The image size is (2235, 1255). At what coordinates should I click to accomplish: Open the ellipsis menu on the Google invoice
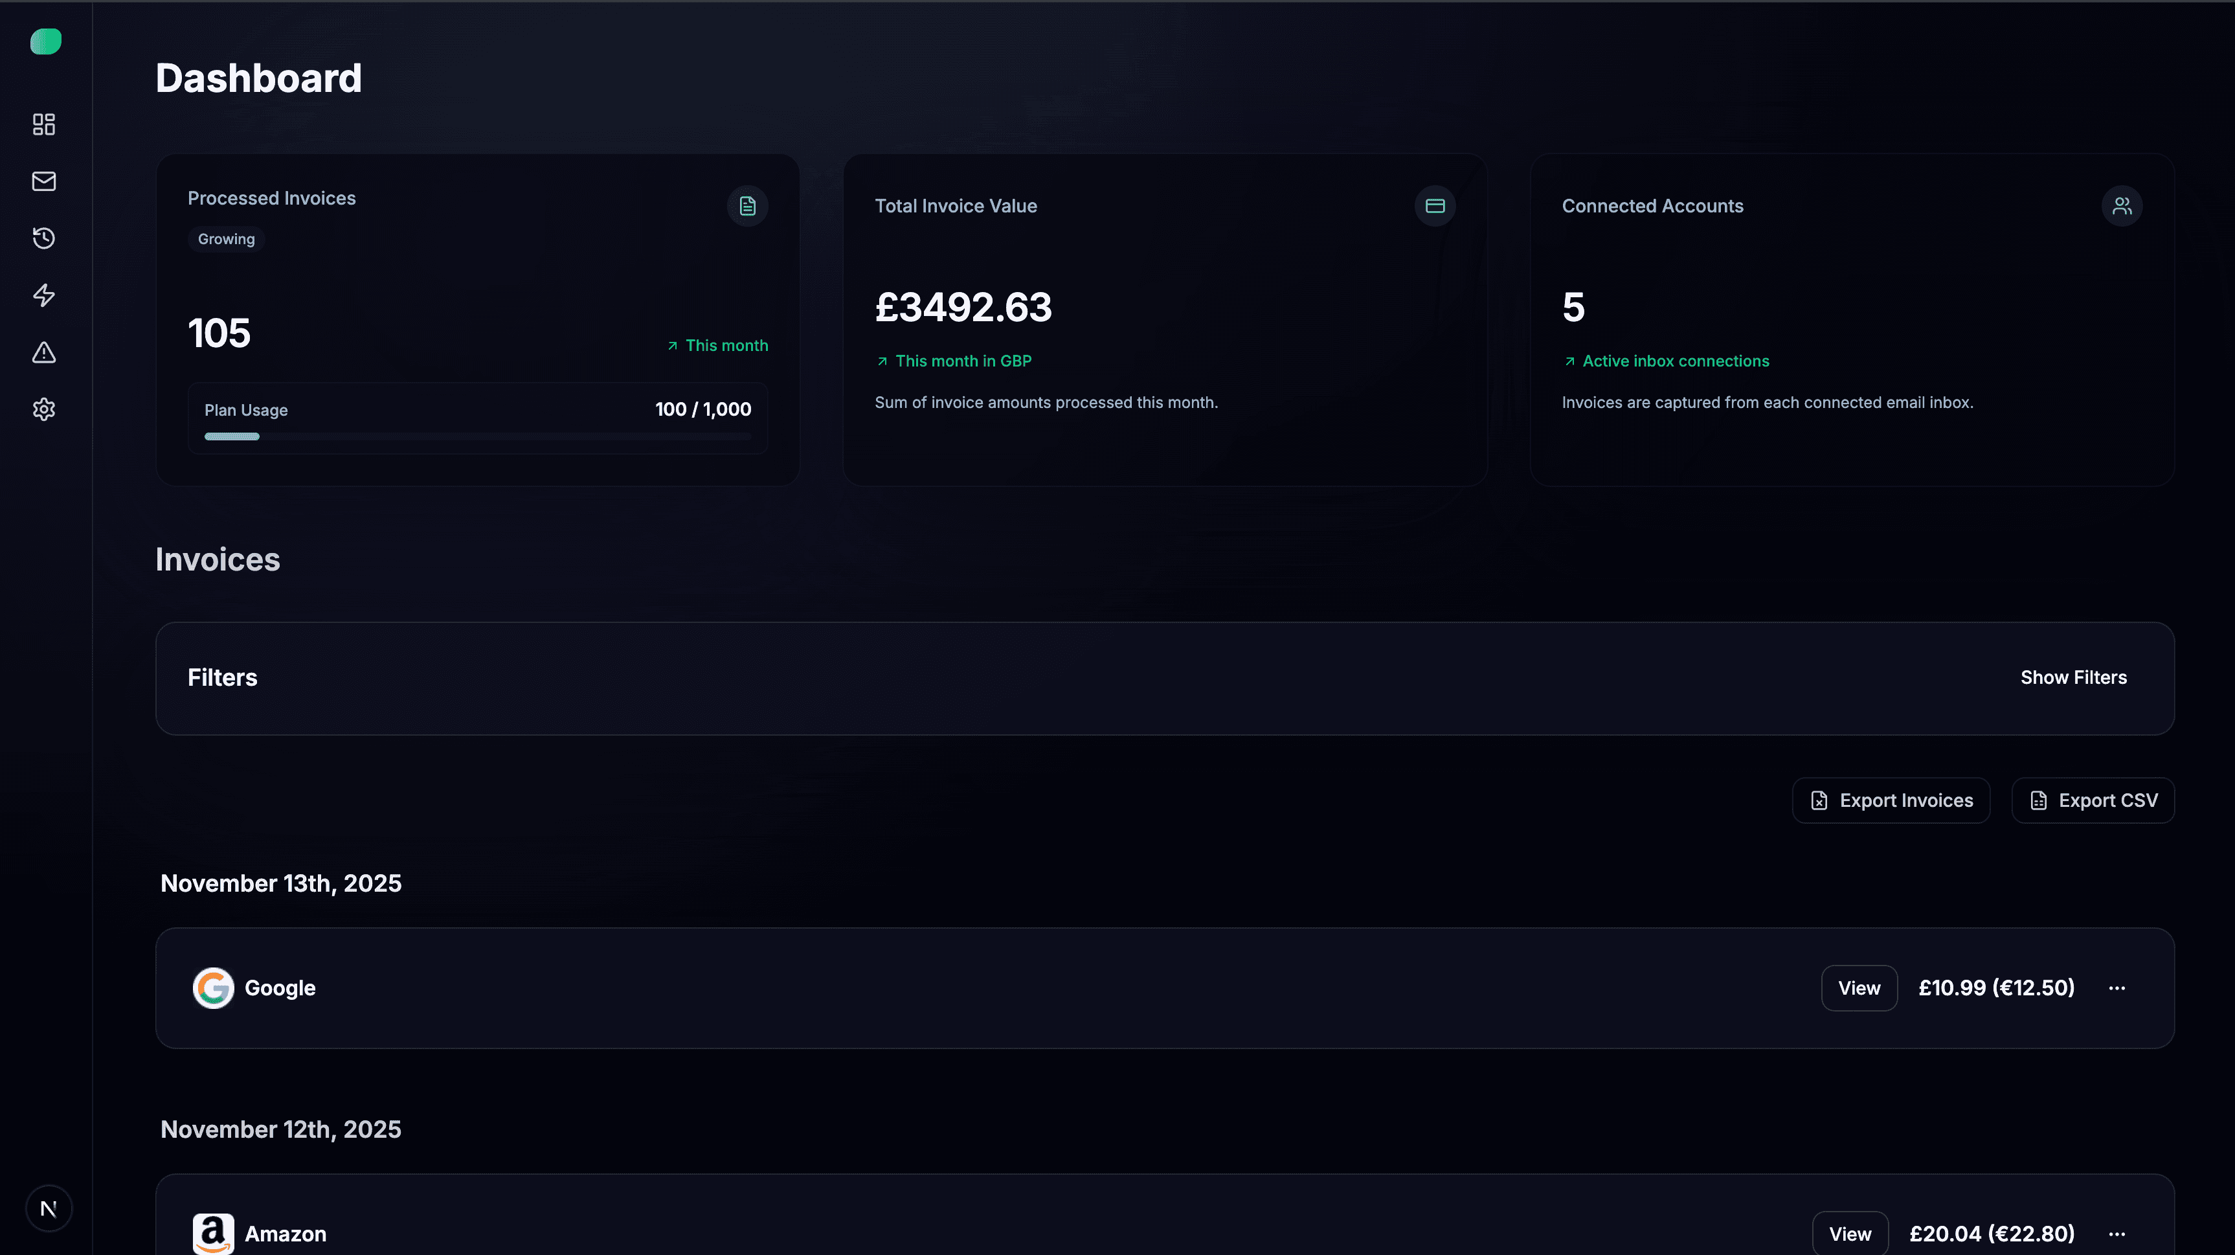coord(2117,988)
